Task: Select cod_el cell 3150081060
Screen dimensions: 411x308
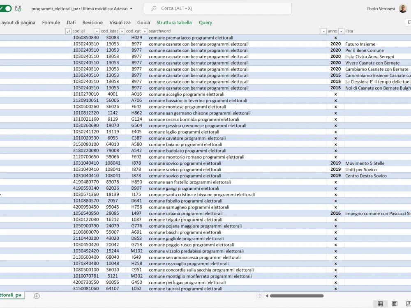Action: [x=86, y=289]
